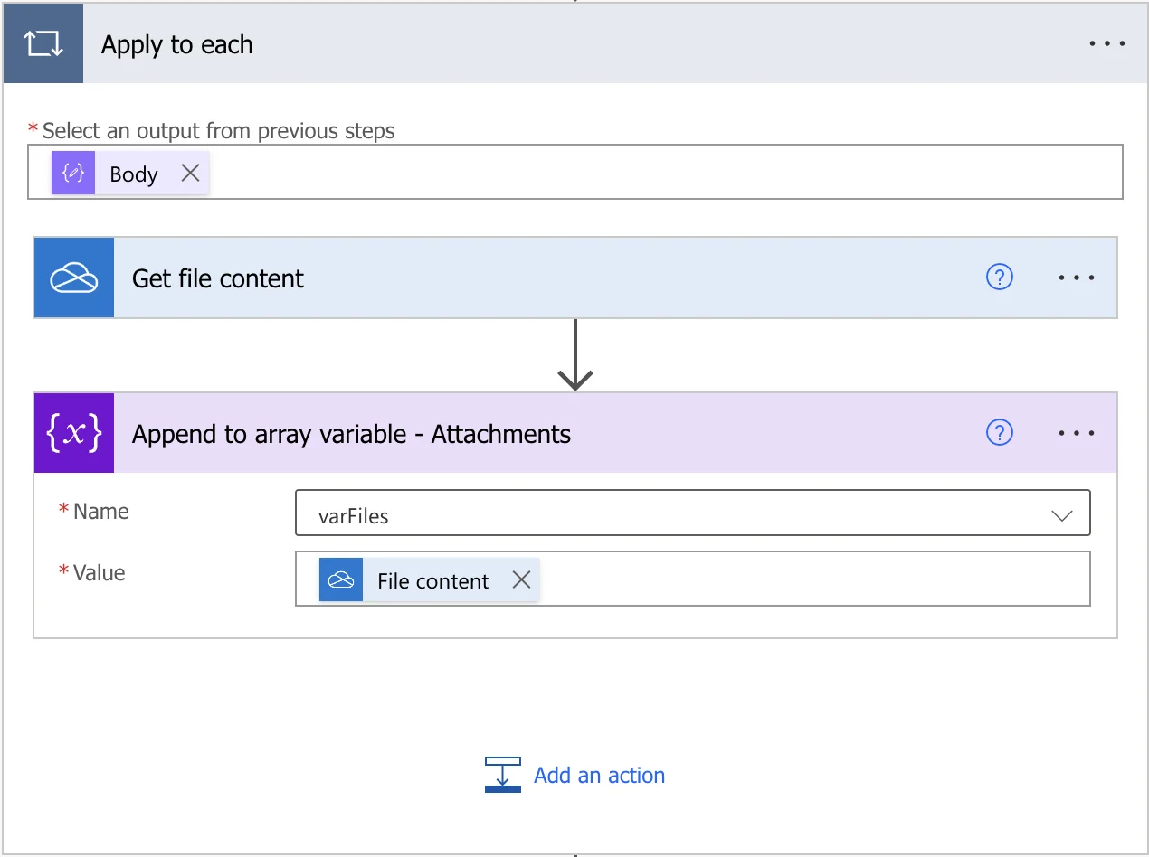The image size is (1149, 857).
Task: Click the Add an action insert icon
Action: pyautogui.click(x=503, y=775)
